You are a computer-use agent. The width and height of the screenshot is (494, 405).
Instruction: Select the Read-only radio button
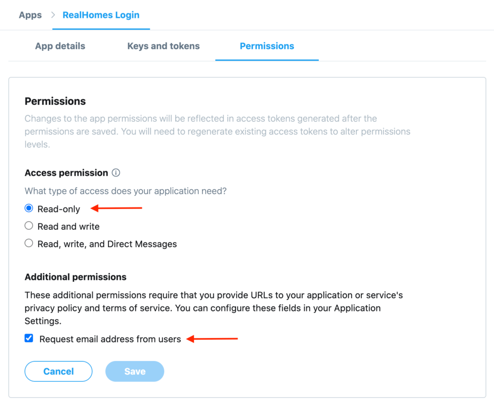tap(29, 209)
